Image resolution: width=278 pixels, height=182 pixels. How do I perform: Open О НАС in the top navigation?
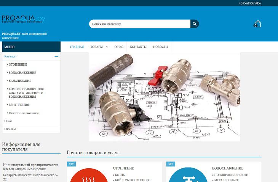[x=119, y=47]
